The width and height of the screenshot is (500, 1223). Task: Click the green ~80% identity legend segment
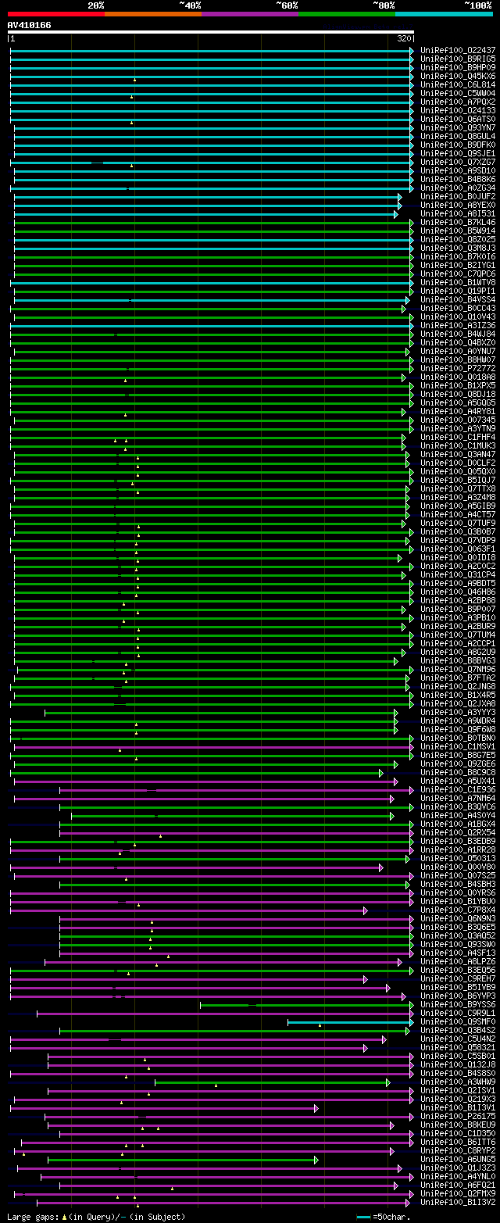point(347,13)
